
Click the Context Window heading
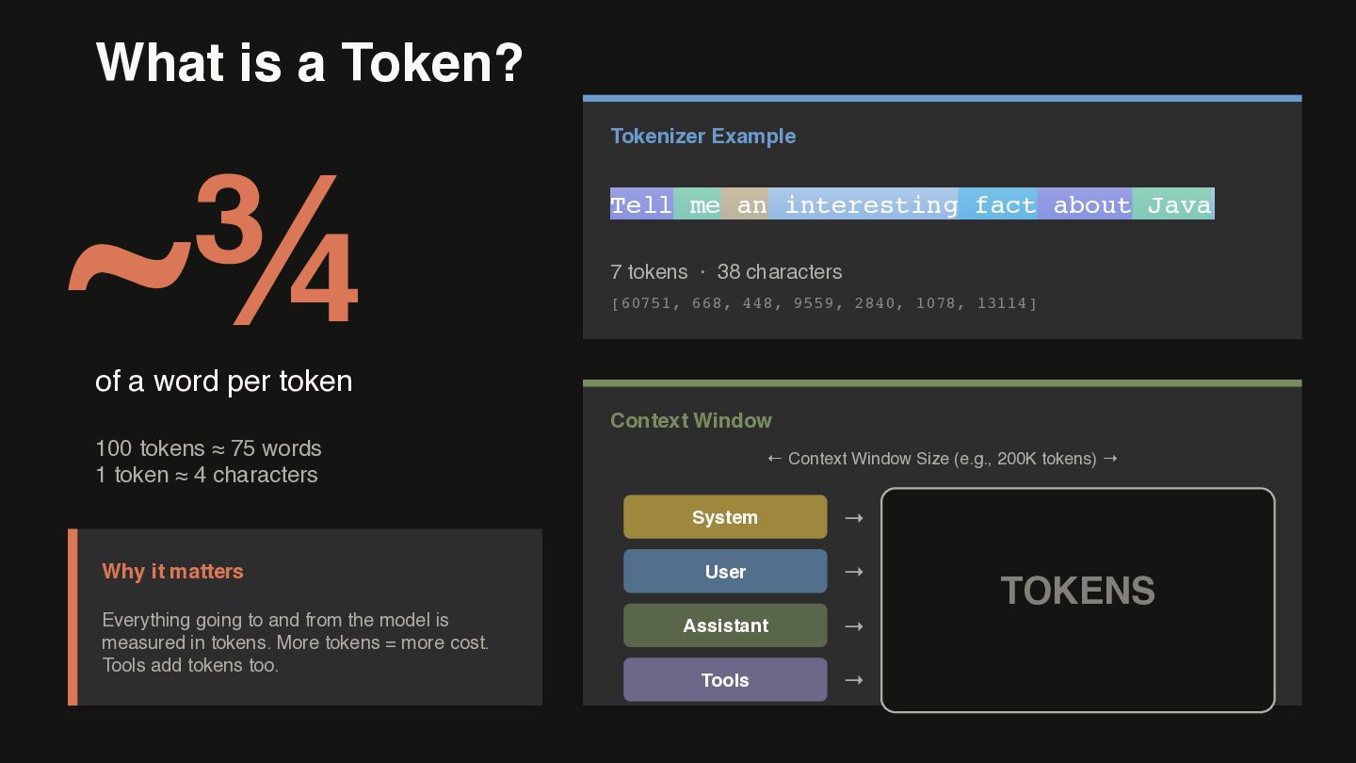[x=690, y=420]
